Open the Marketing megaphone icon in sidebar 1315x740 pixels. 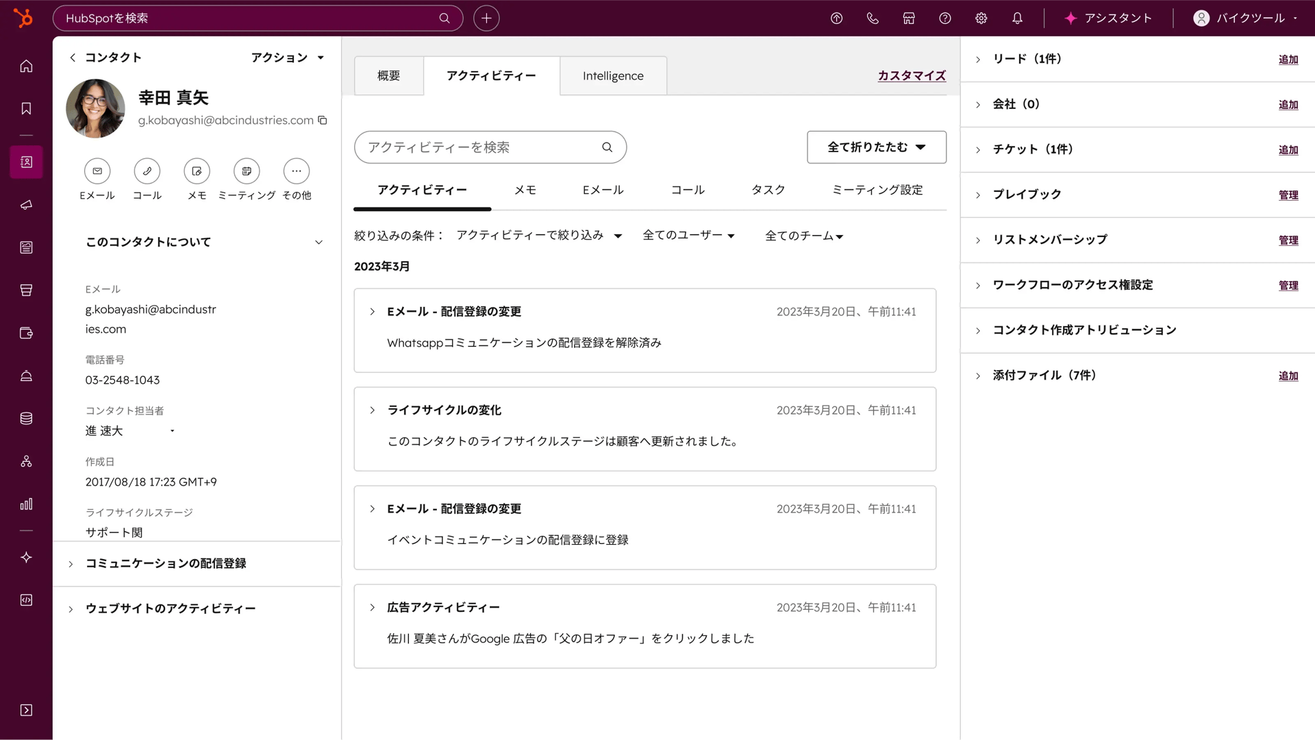click(x=26, y=204)
